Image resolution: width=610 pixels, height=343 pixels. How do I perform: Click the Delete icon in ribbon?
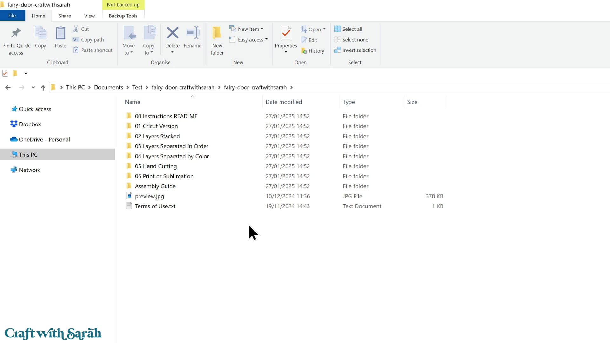coord(172,33)
